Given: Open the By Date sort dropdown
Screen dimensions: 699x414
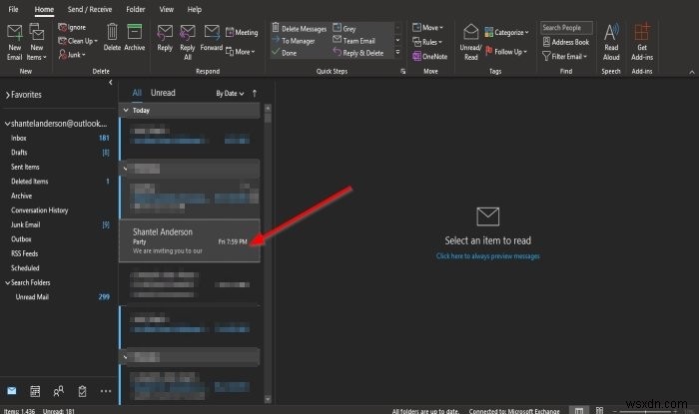Looking at the screenshot, I should tap(230, 94).
